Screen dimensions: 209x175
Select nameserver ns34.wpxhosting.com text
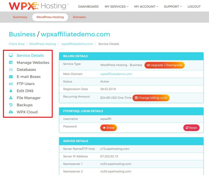116,164
